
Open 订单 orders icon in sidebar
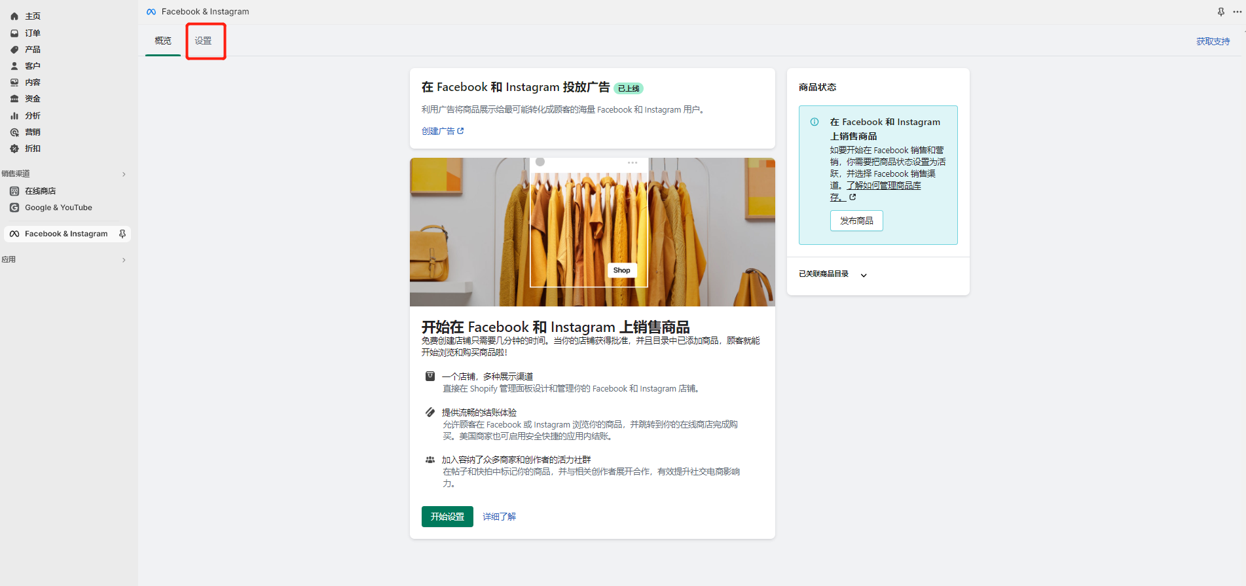tap(14, 33)
